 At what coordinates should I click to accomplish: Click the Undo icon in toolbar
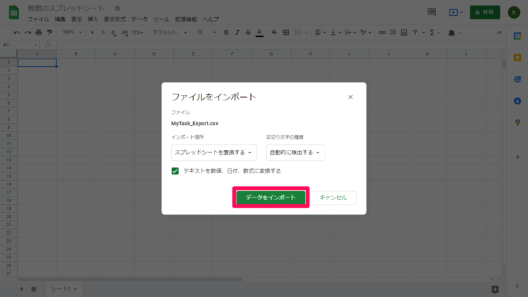click(16, 33)
